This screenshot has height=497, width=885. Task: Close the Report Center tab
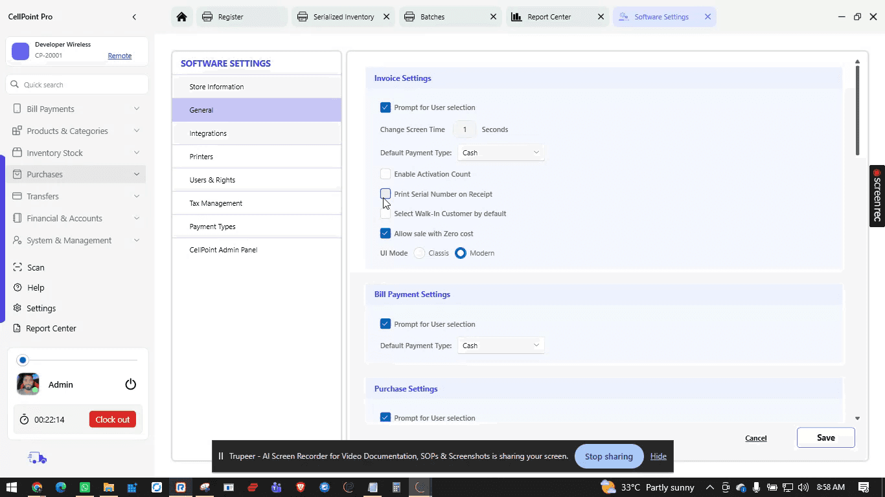pyautogui.click(x=601, y=17)
